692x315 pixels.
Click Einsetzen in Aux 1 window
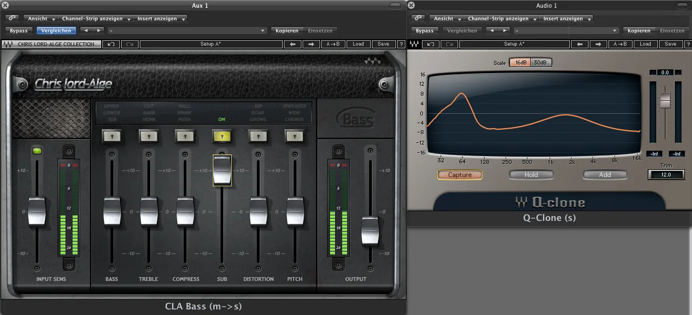320,31
